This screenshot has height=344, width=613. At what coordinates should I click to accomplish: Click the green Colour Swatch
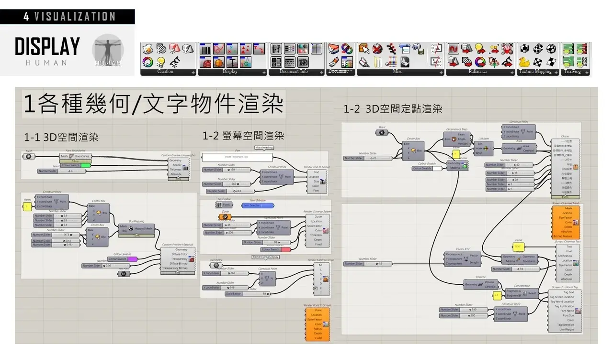click(x=85, y=166)
